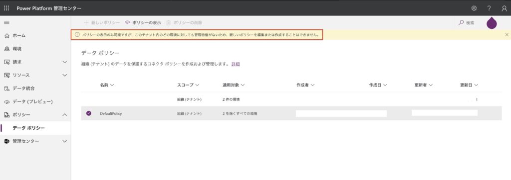Viewport: 511px width, 180px height.
Task: Open the 更新日 column dropdown
Action: coord(476,85)
